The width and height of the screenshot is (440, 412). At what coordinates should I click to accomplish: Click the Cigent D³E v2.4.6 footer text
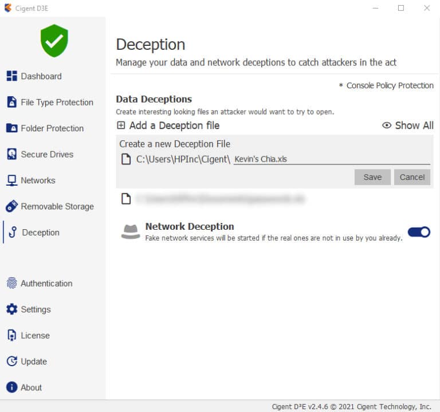coord(351,406)
